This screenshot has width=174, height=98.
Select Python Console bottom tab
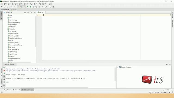pos(27,90)
